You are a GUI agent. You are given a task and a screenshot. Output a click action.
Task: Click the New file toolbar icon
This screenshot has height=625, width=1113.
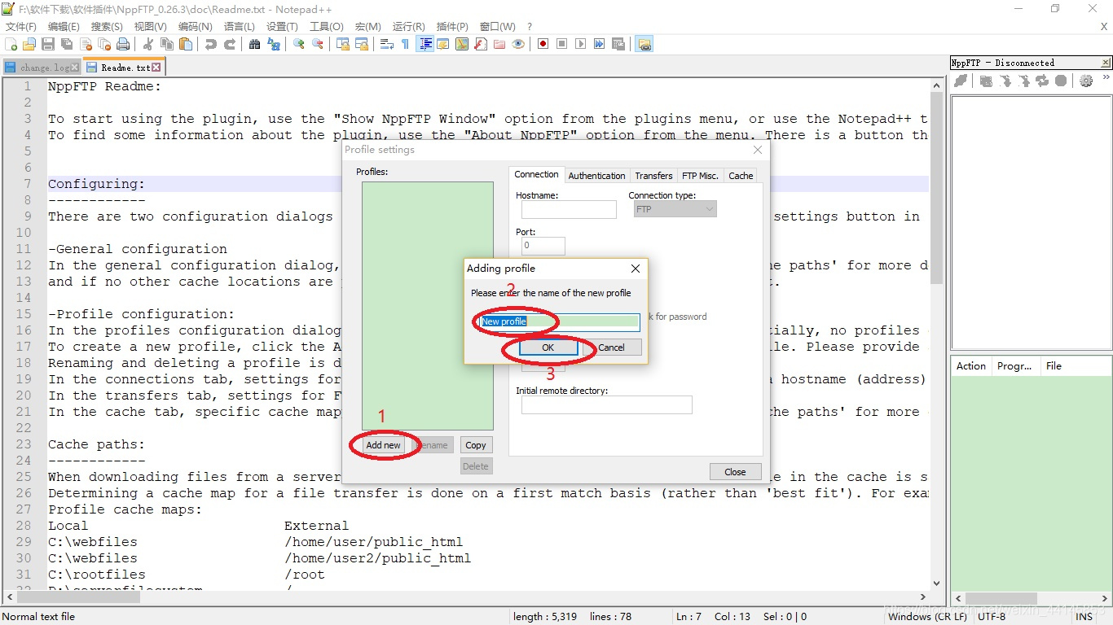11,44
